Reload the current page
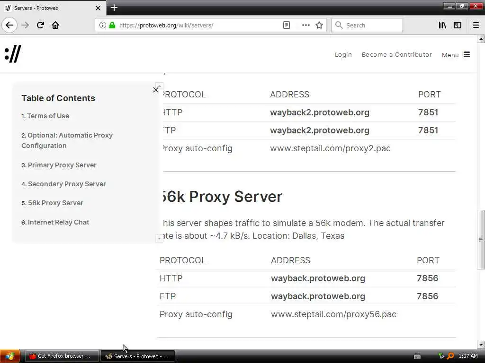This screenshot has height=363, width=485. [x=40, y=25]
